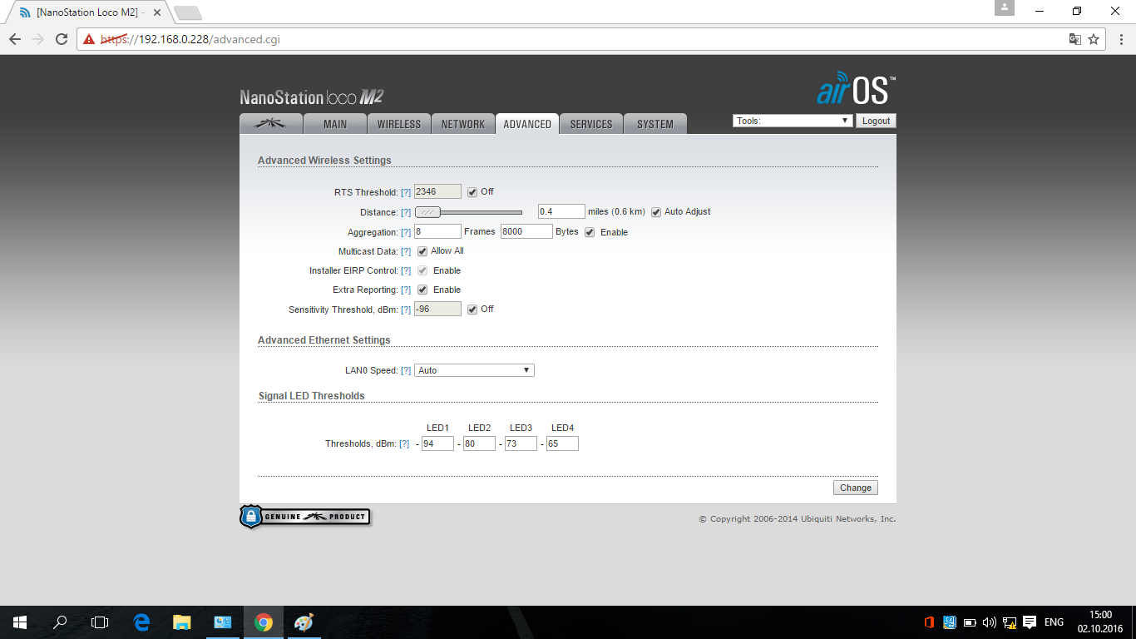Open File Explorer from the taskbar
The image size is (1136, 639).
pyautogui.click(x=181, y=622)
